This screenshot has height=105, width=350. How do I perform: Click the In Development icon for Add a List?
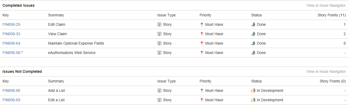point(253,91)
